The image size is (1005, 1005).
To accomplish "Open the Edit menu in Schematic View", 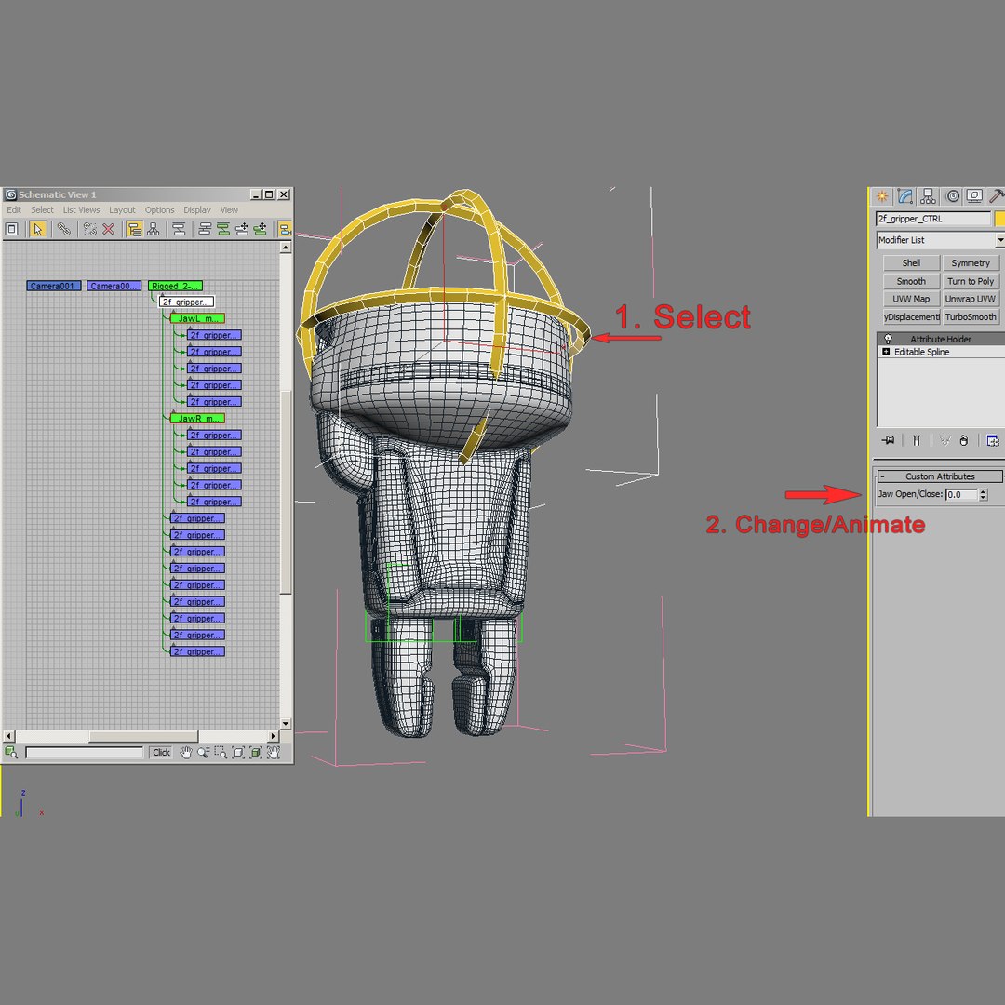I will click(x=14, y=209).
